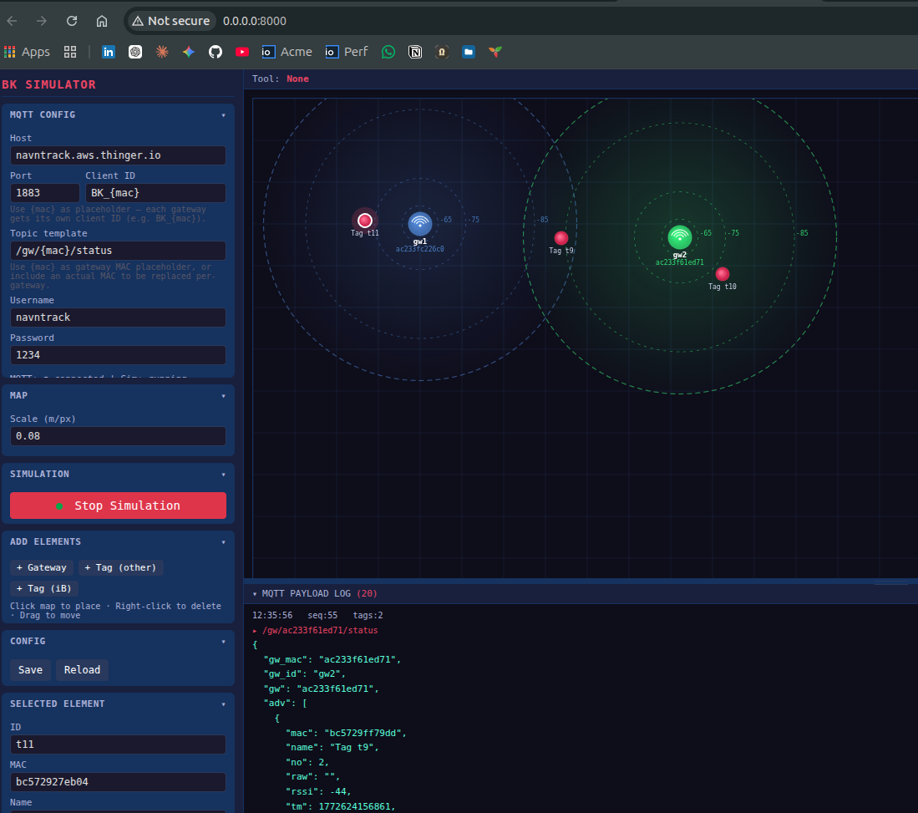The height and width of the screenshot is (813, 918).
Task: Click the Stop Simulation button
Action: (x=119, y=506)
